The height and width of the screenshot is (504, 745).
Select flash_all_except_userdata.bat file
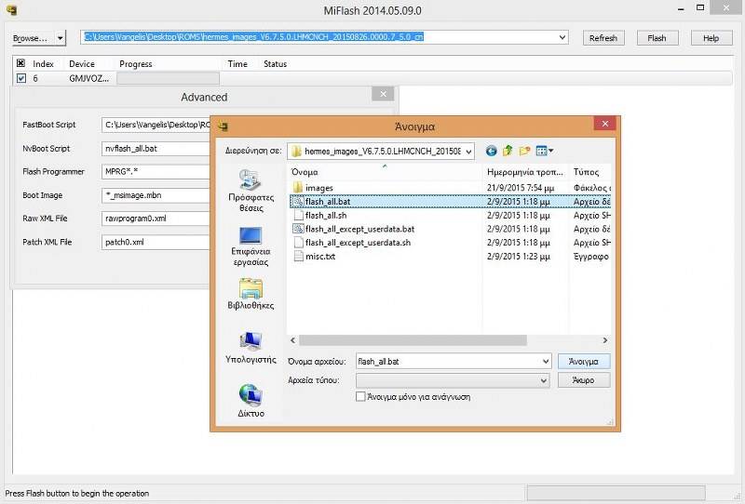point(359,229)
